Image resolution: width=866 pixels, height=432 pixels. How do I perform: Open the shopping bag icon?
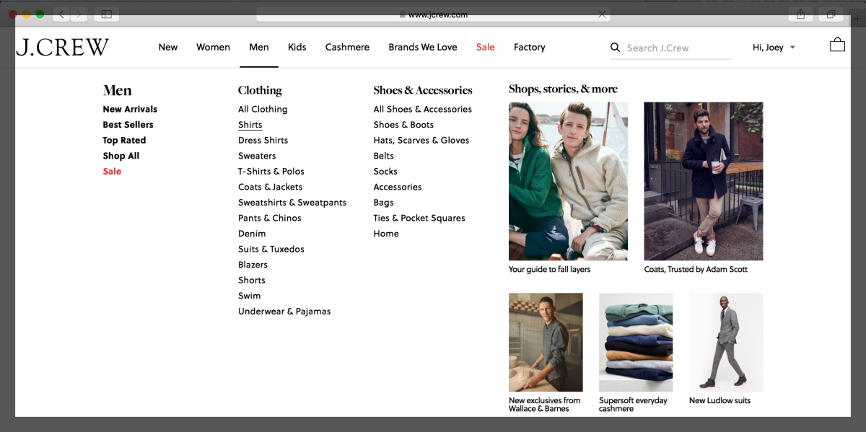coord(837,45)
